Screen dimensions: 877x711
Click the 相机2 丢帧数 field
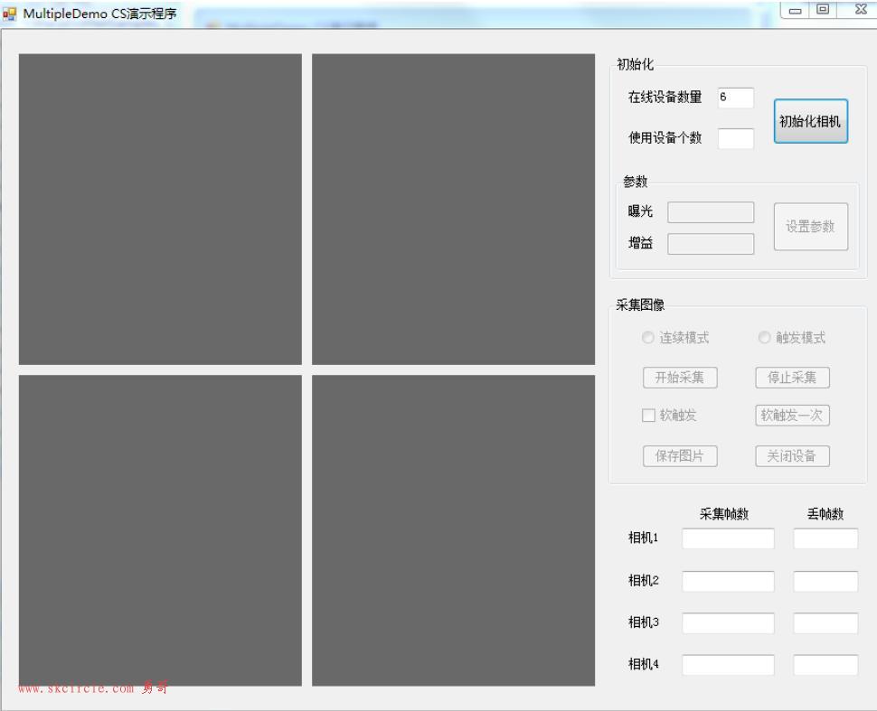[x=825, y=581]
